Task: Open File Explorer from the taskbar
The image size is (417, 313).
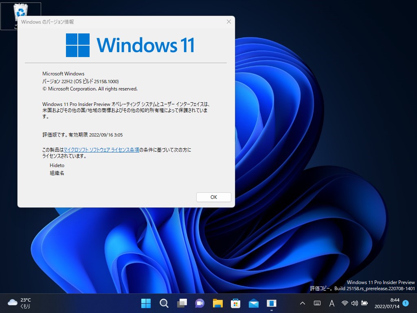Action: coord(217,303)
